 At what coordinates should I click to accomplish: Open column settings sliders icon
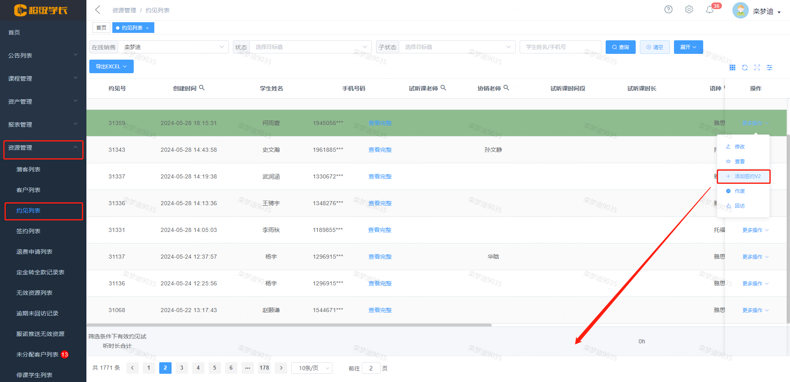(x=769, y=67)
